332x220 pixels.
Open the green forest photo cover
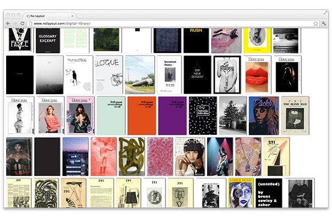(106, 40)
